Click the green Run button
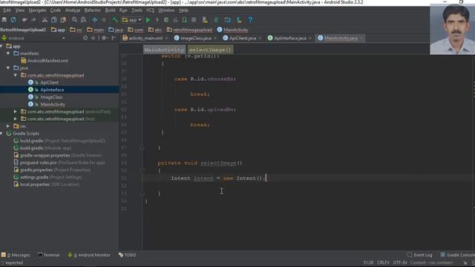The height and width of the screenshot is (267, 475). click(x=148, y=20)
